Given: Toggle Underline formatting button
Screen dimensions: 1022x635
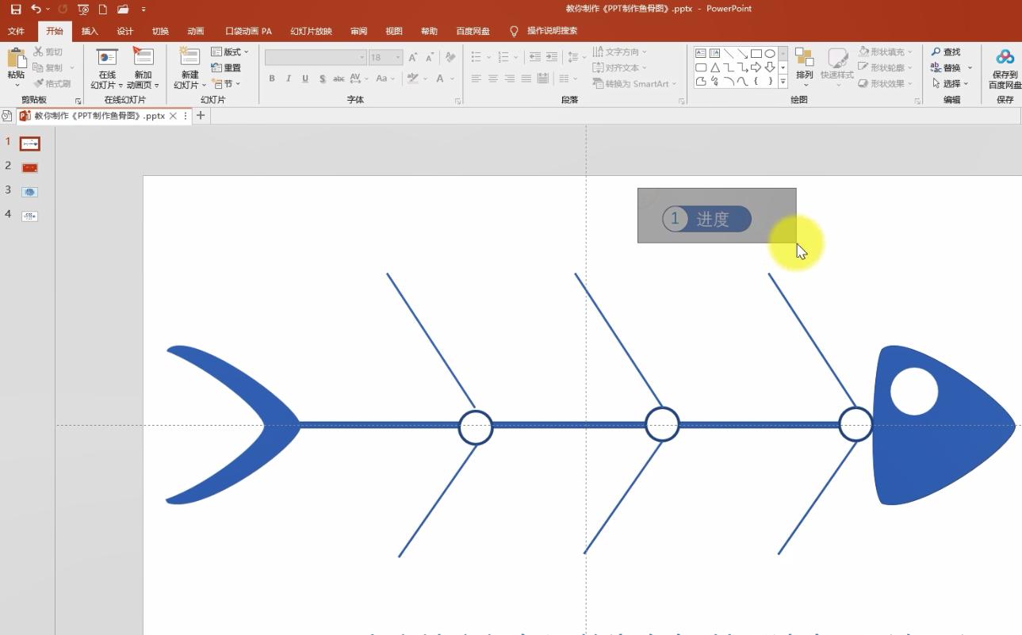Looking at the screenshot, I should [305, 78].
